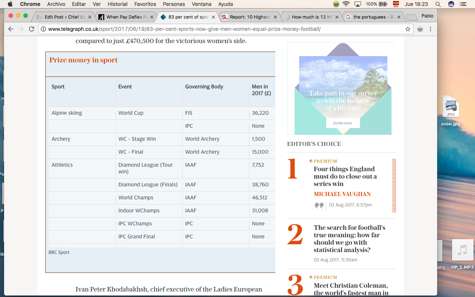Click the extension icon beside the bookmark star
This screenshot has width=475, height=297.
(x=420, y=29)
